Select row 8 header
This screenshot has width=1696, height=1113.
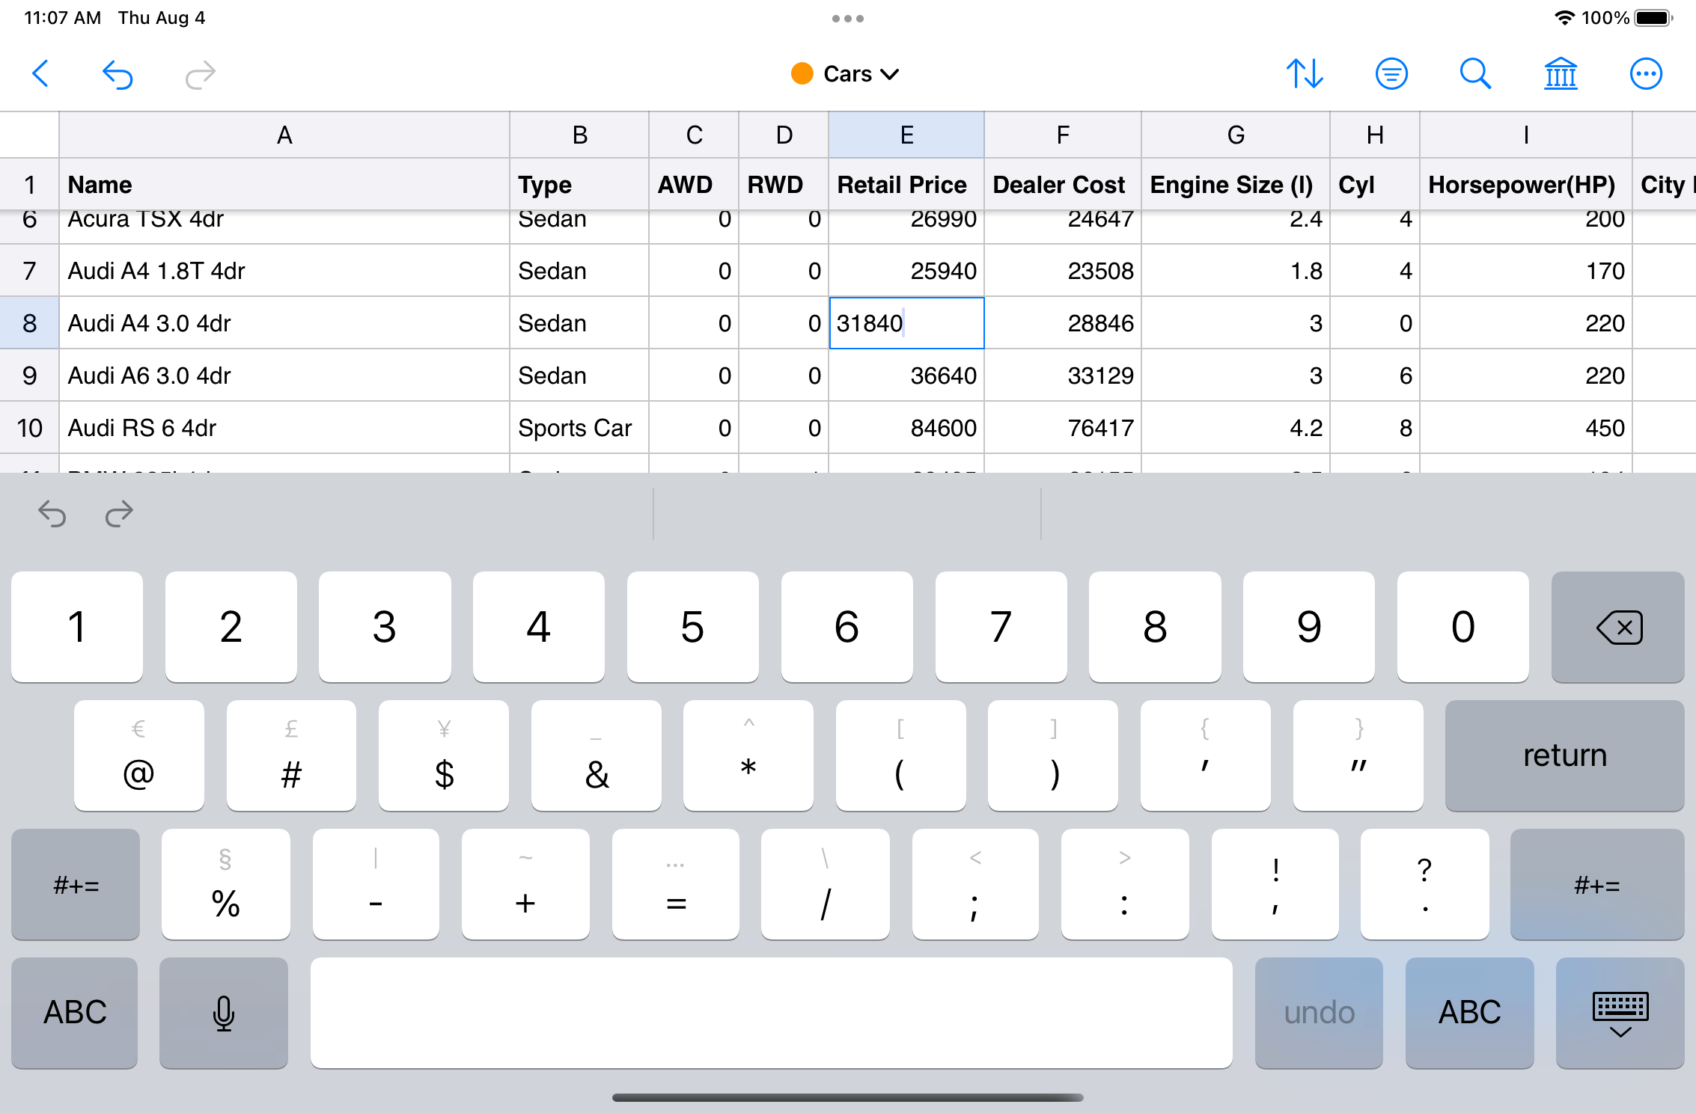[30, 323]
